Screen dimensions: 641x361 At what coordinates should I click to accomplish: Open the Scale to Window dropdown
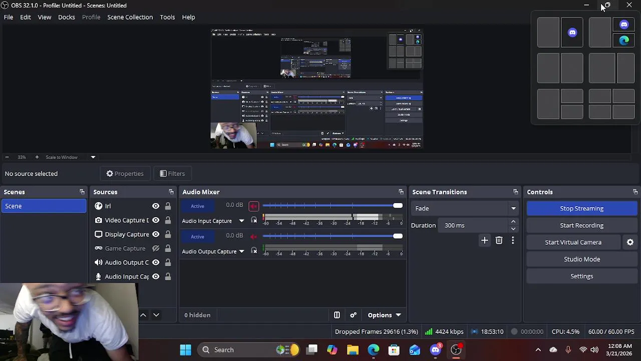click(x=93, y=157)
